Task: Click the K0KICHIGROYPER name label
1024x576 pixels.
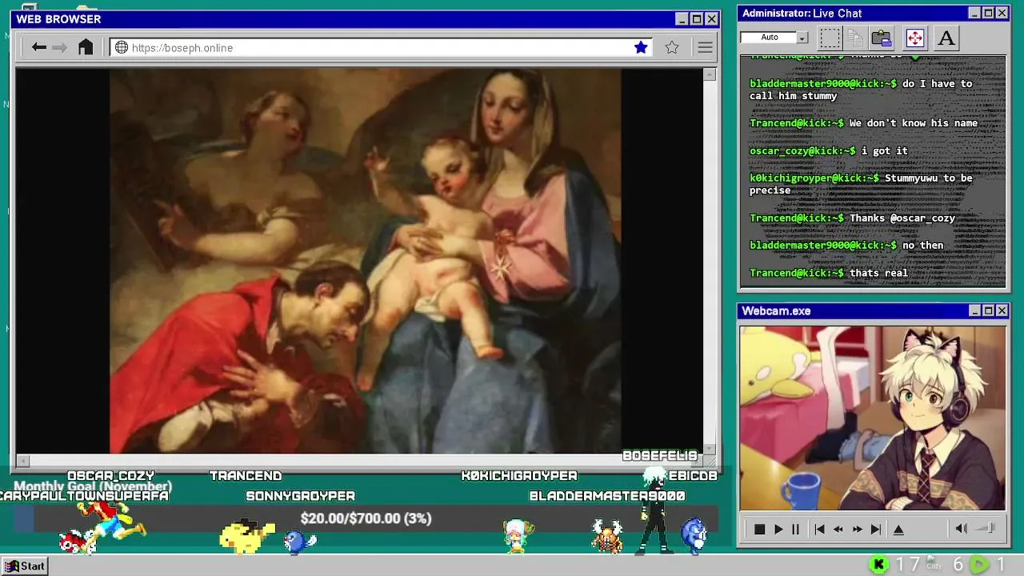Action: point(519,476)
